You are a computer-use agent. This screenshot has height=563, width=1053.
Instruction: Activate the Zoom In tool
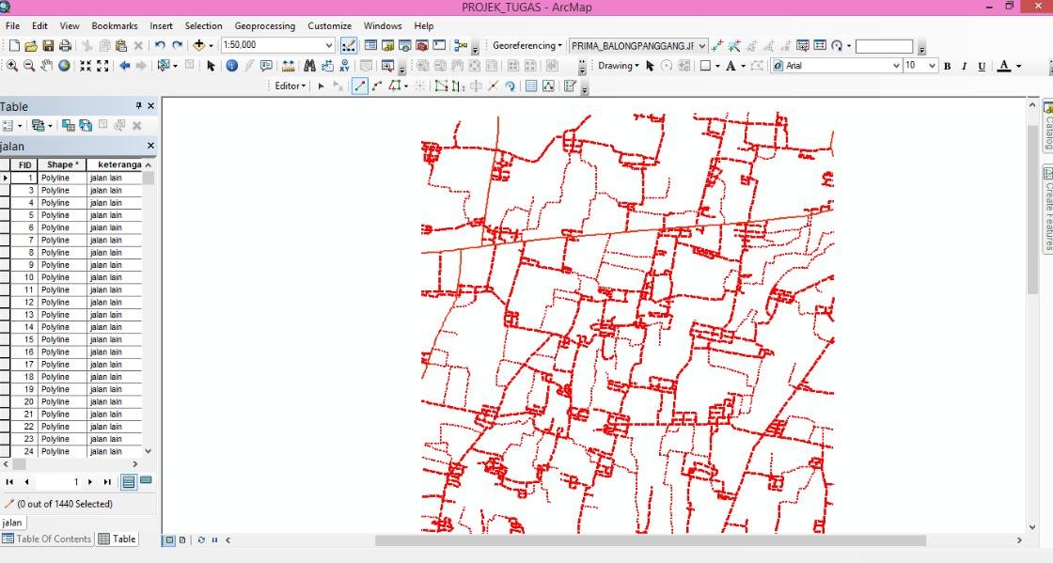(x=12, y=65)
